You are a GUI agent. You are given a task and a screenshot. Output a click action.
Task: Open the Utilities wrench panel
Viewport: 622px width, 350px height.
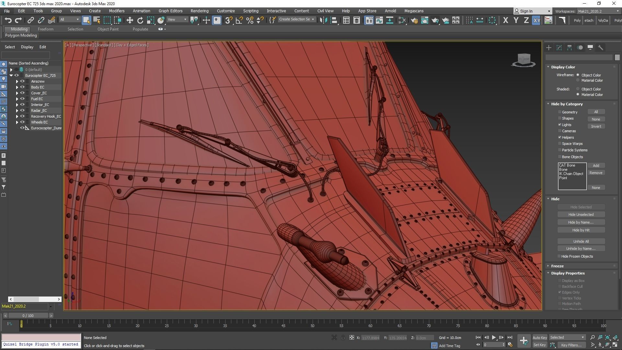600,48
